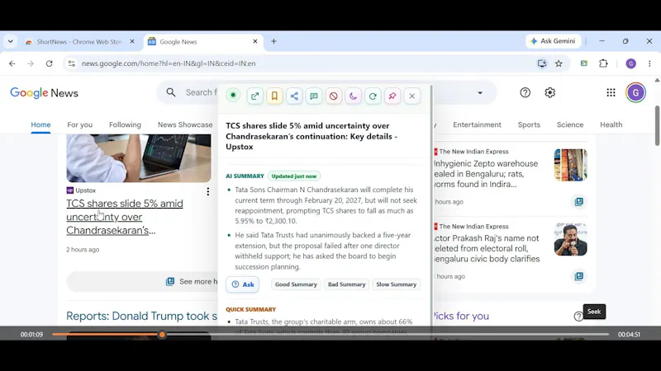Select the Following tab
The image size is (661, 371).
tap(125, 124)
